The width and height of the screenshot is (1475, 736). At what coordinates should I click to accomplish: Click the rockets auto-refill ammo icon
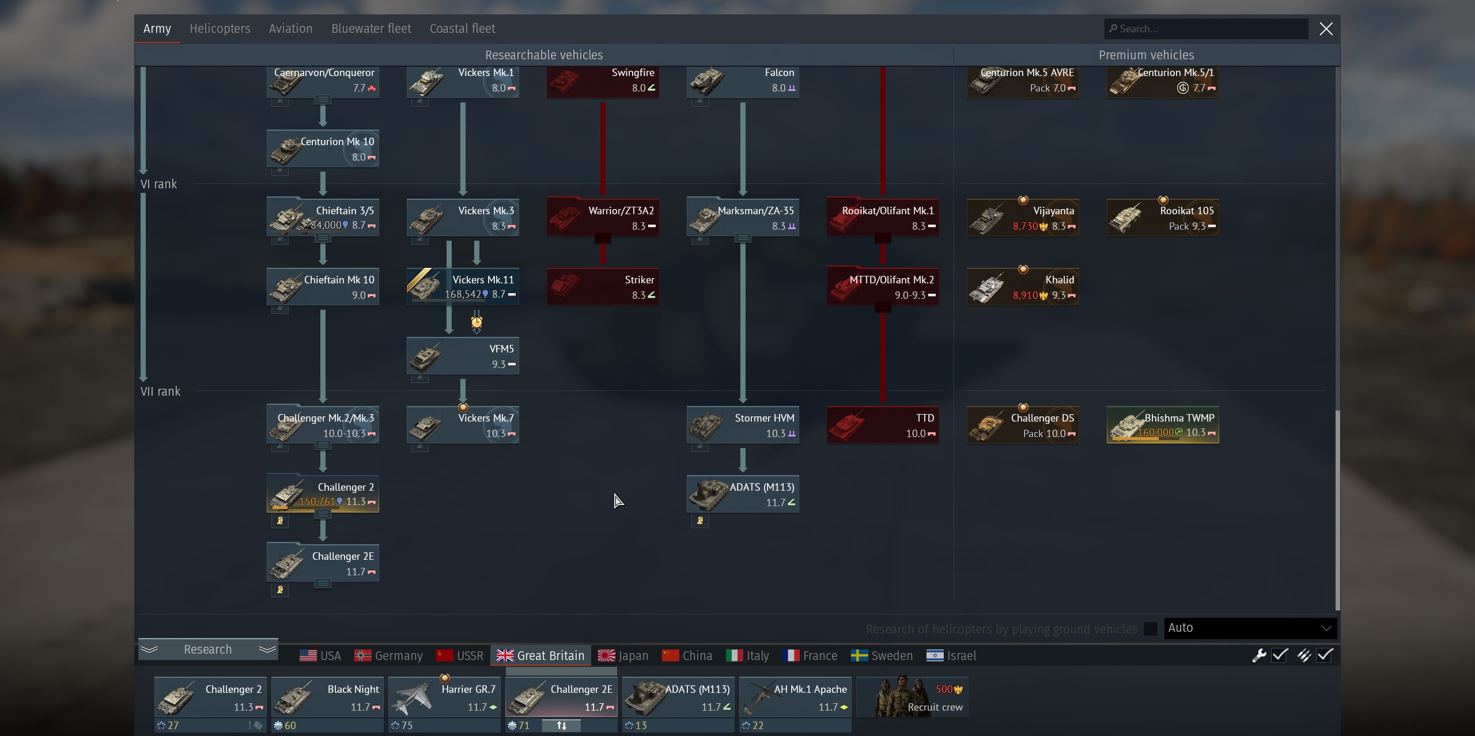1304,655
